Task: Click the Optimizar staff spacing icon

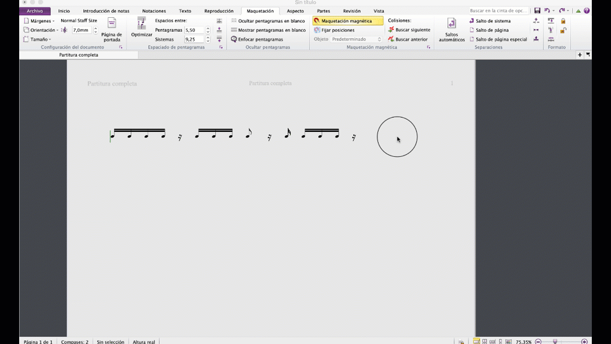Action: (141, 24)
